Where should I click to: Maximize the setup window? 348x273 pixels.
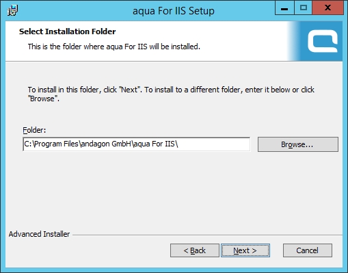304,8
